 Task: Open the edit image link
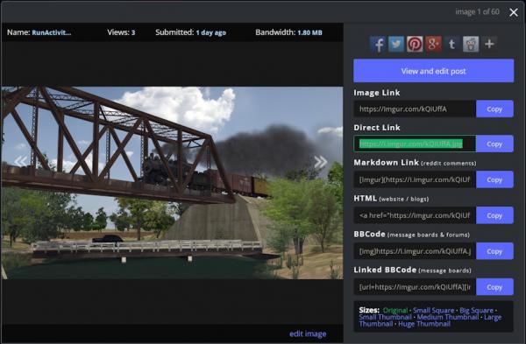tap(308, 334)
